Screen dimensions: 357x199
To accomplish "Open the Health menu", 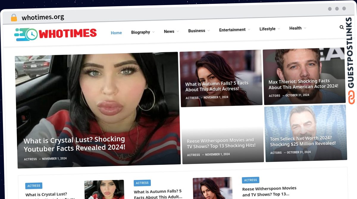I will pos(295,28).
